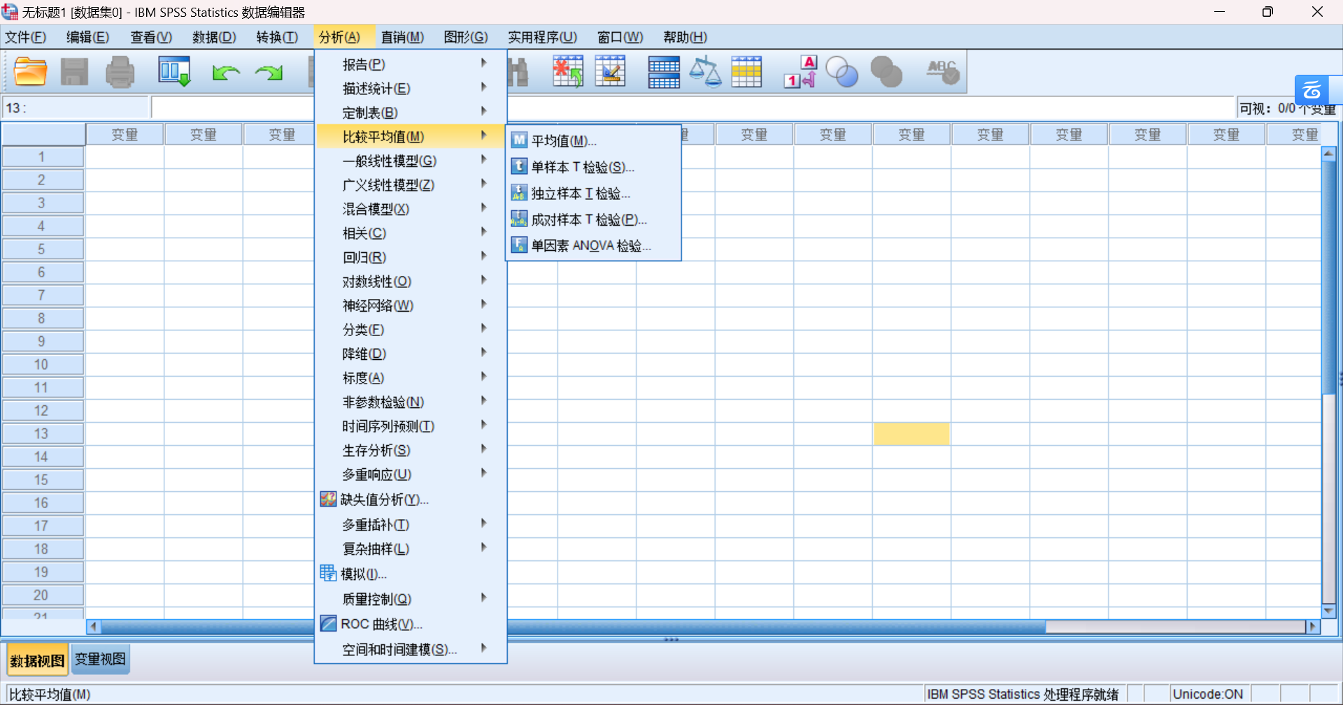The width and height of the screenshot is (1343, 705).
Task: Choose 成对样本 T 检验(P)...
Action: (593, 219)
